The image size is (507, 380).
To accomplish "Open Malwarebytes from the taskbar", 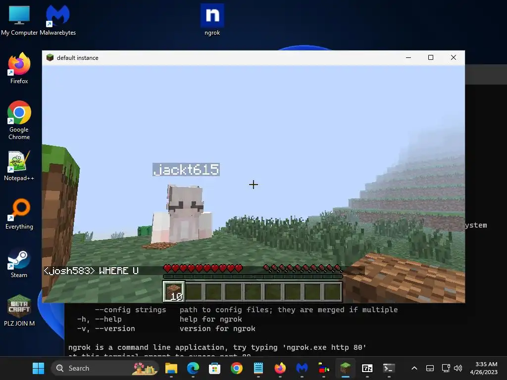I will click(302, 368).
